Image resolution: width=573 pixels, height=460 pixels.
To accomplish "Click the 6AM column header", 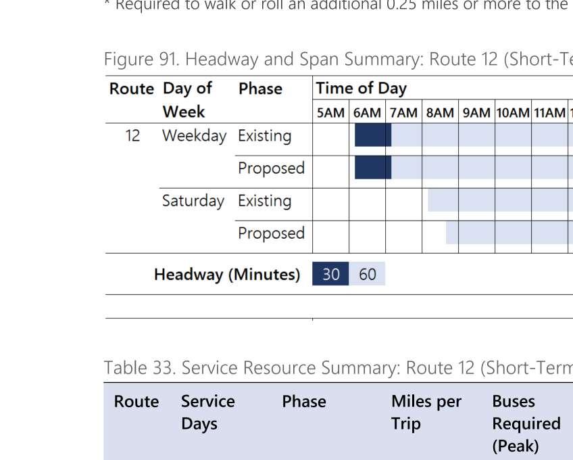I will point(368,113).
